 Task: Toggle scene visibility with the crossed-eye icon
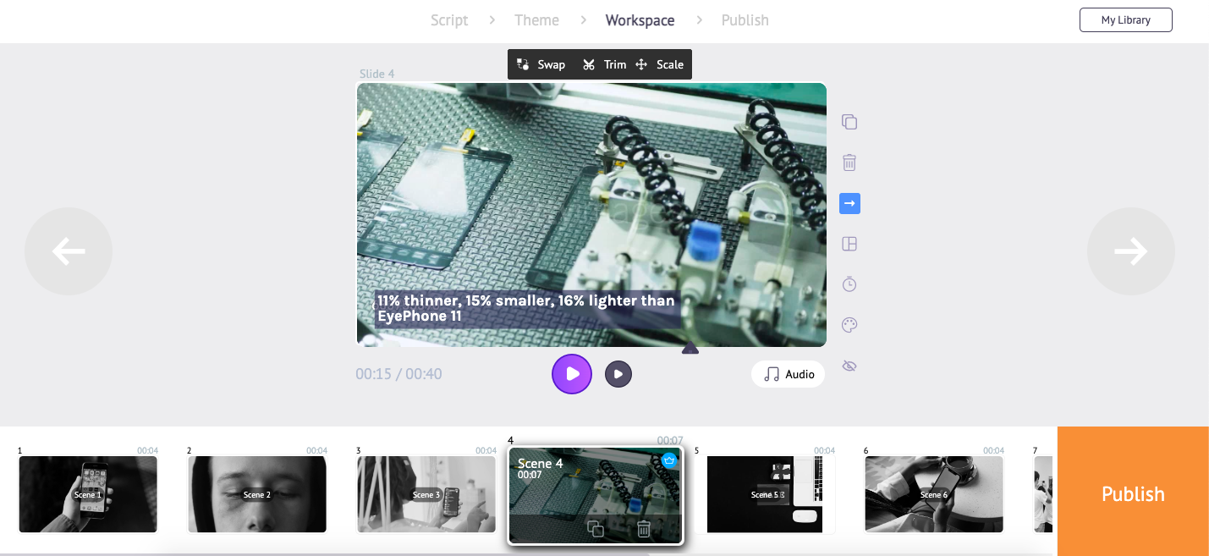click(x=849, y=366)
